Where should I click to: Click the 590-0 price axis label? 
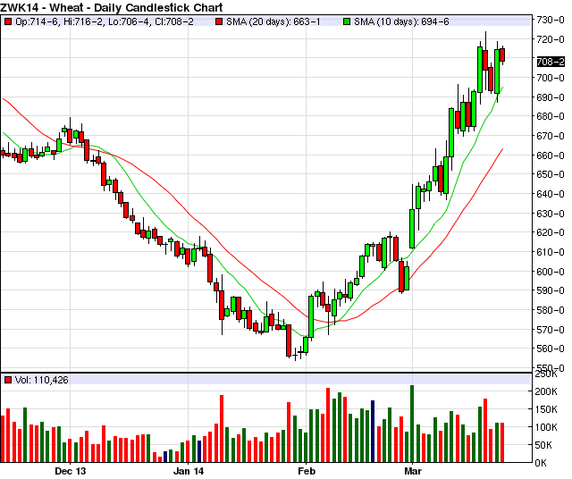point(551,290)
